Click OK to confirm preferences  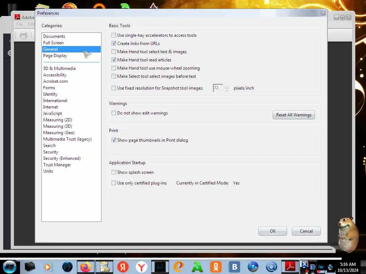click(x=273, y=231)
